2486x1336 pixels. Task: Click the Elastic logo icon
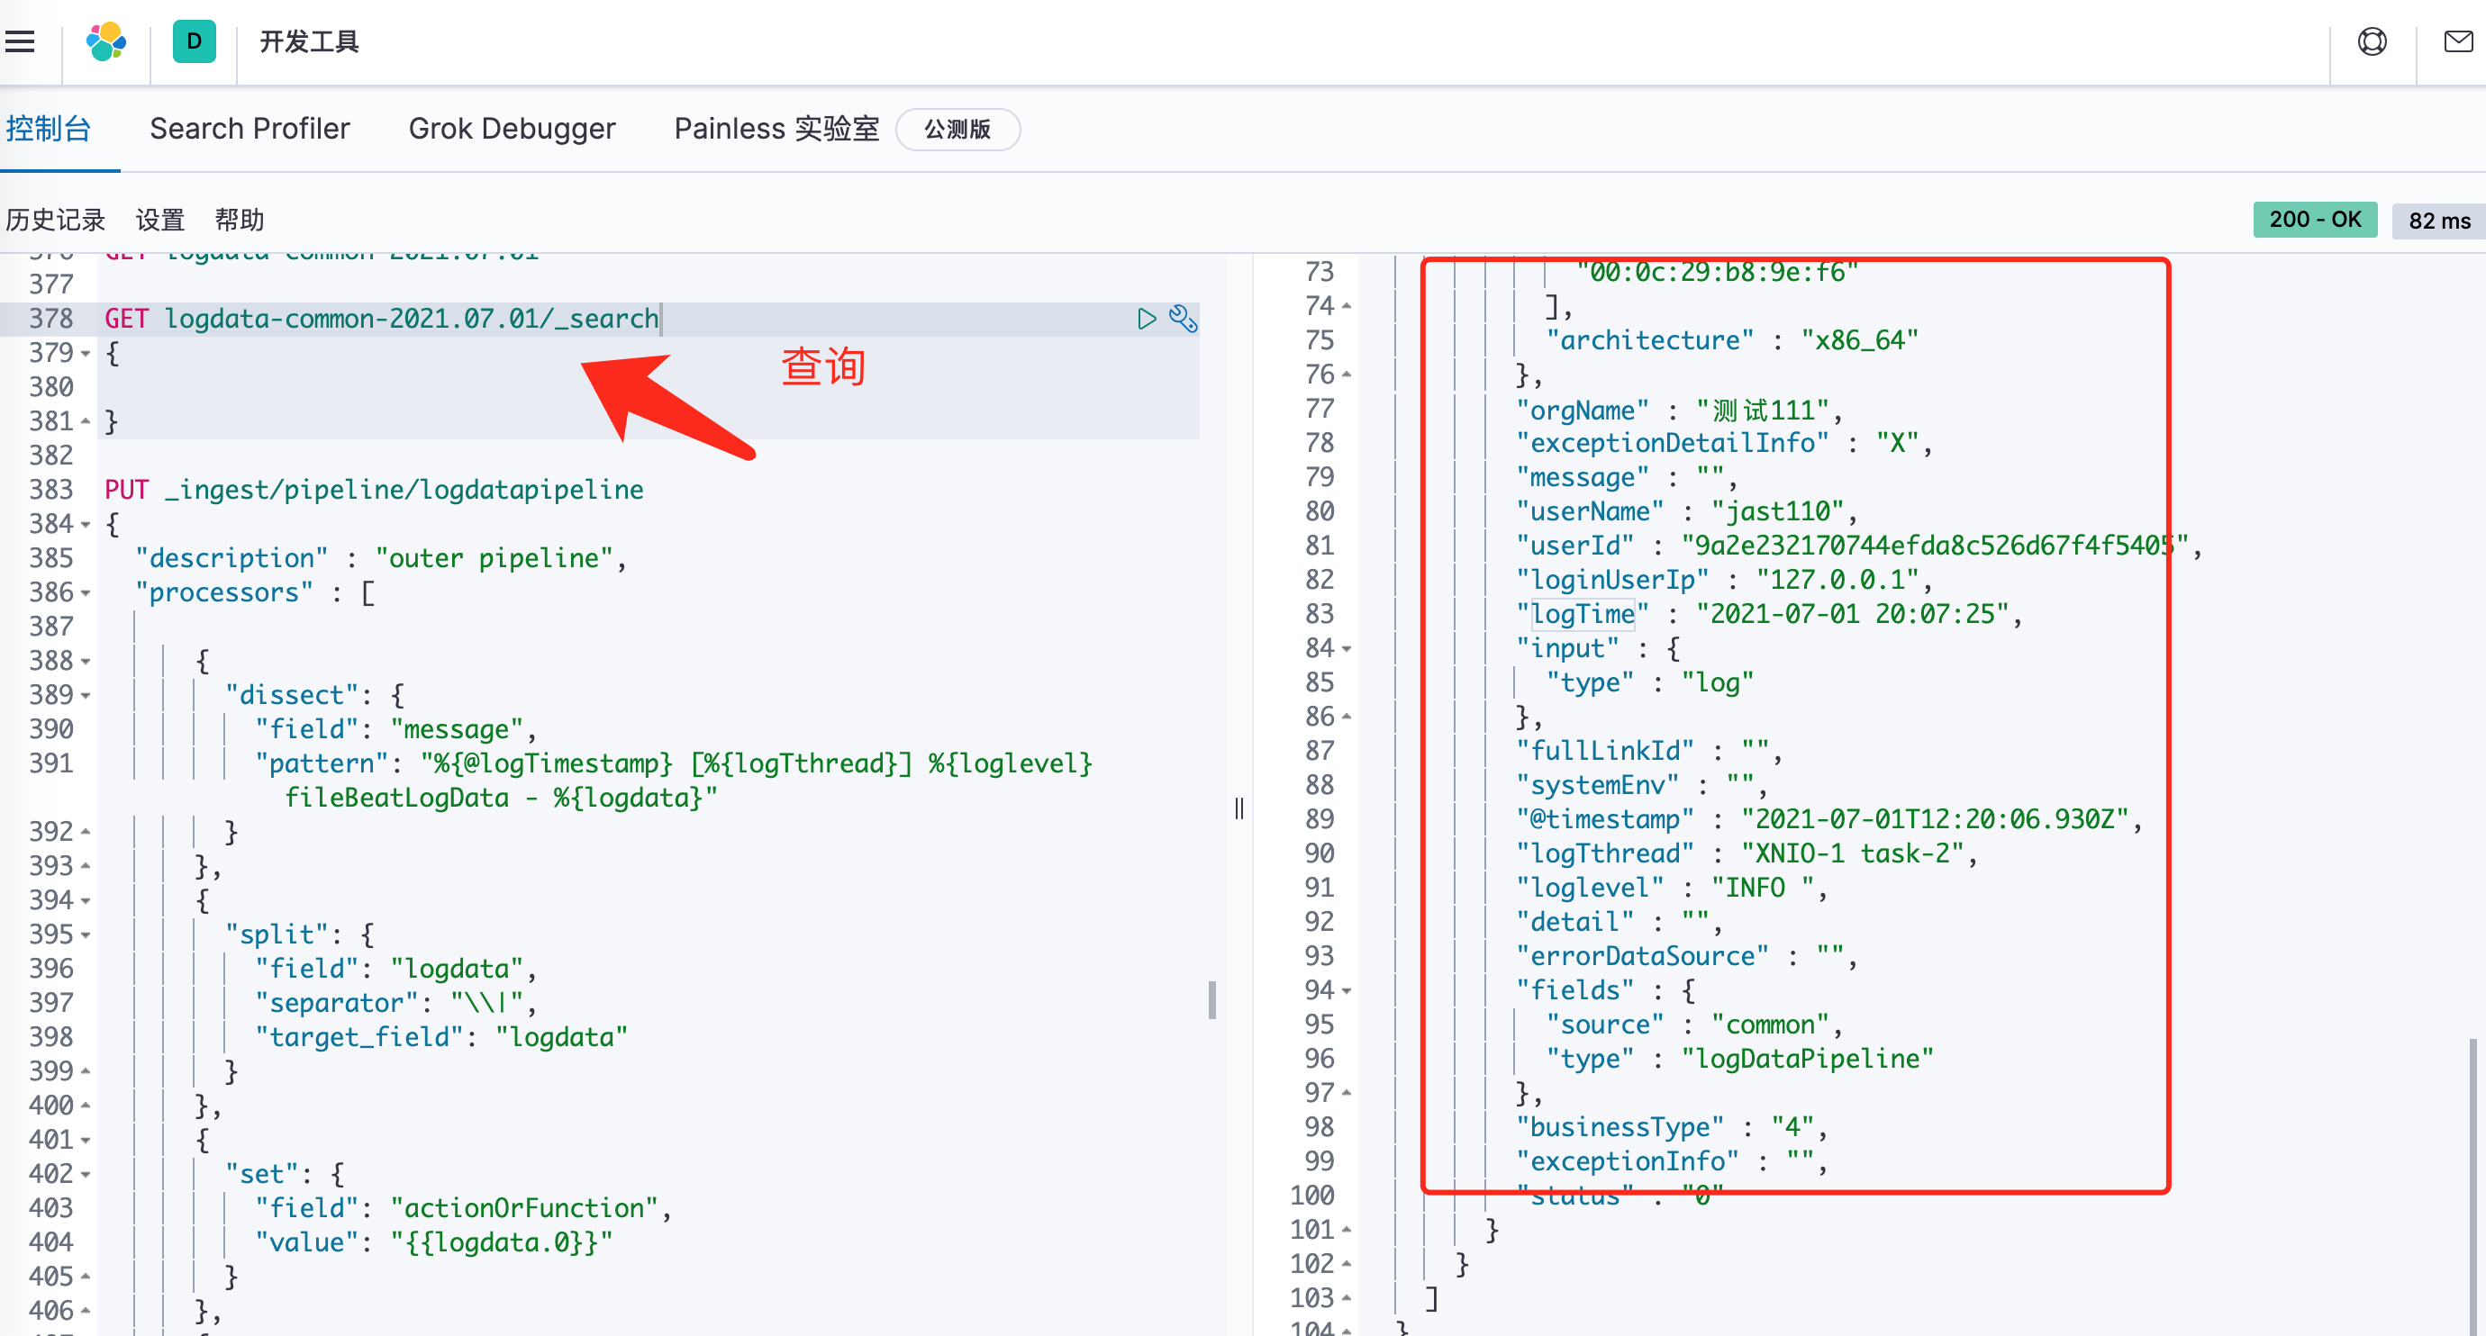(106, 41)
